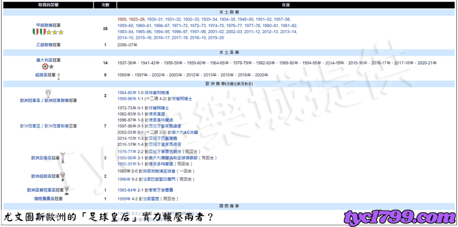Click the big-eared trophy above 歐洲冠軍盃 / 歐洲冠軍聯賽冠軍

48,92
